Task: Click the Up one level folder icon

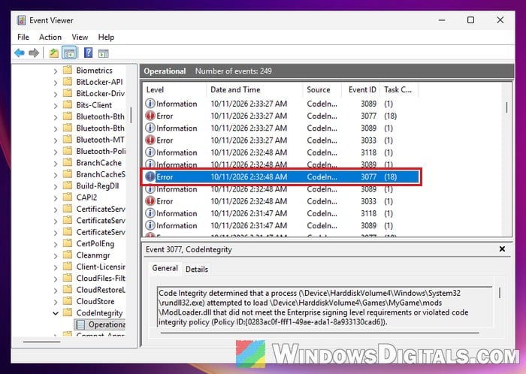Action: tap(53, 53)
